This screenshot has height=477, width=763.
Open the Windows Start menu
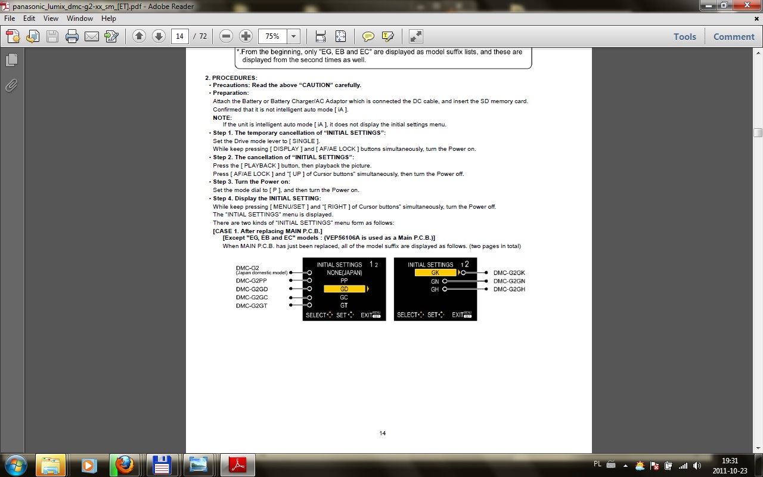point(15,464)
